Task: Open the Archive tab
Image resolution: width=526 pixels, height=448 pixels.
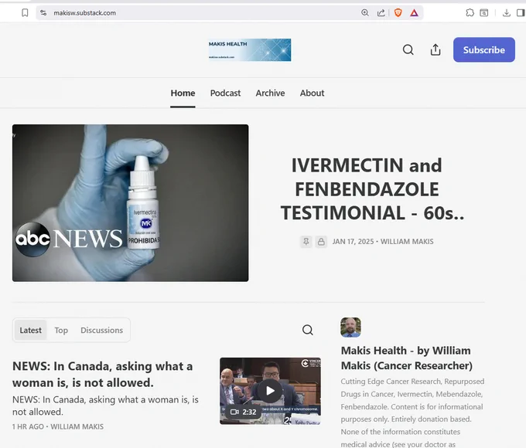Action: [x=271, y=93]
